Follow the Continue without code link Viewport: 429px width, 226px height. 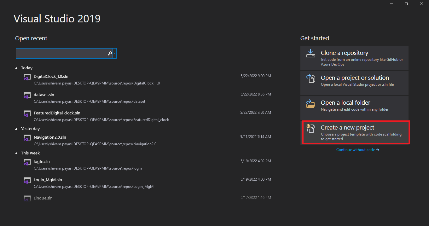(x=358, y=150)
